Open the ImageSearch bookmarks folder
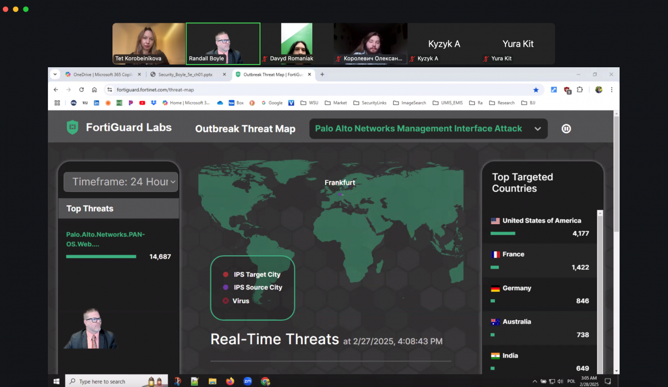668x387 pixels. pyautogui.click(x=409, y=103)
